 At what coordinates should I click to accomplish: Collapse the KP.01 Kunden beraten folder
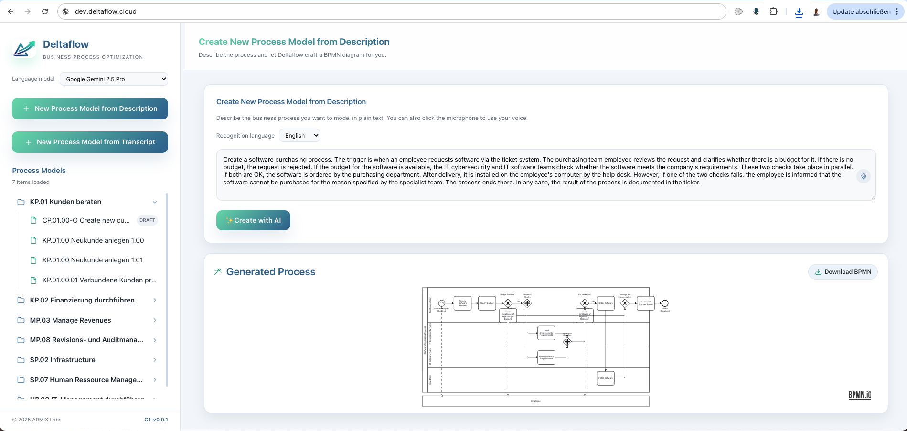155,202
